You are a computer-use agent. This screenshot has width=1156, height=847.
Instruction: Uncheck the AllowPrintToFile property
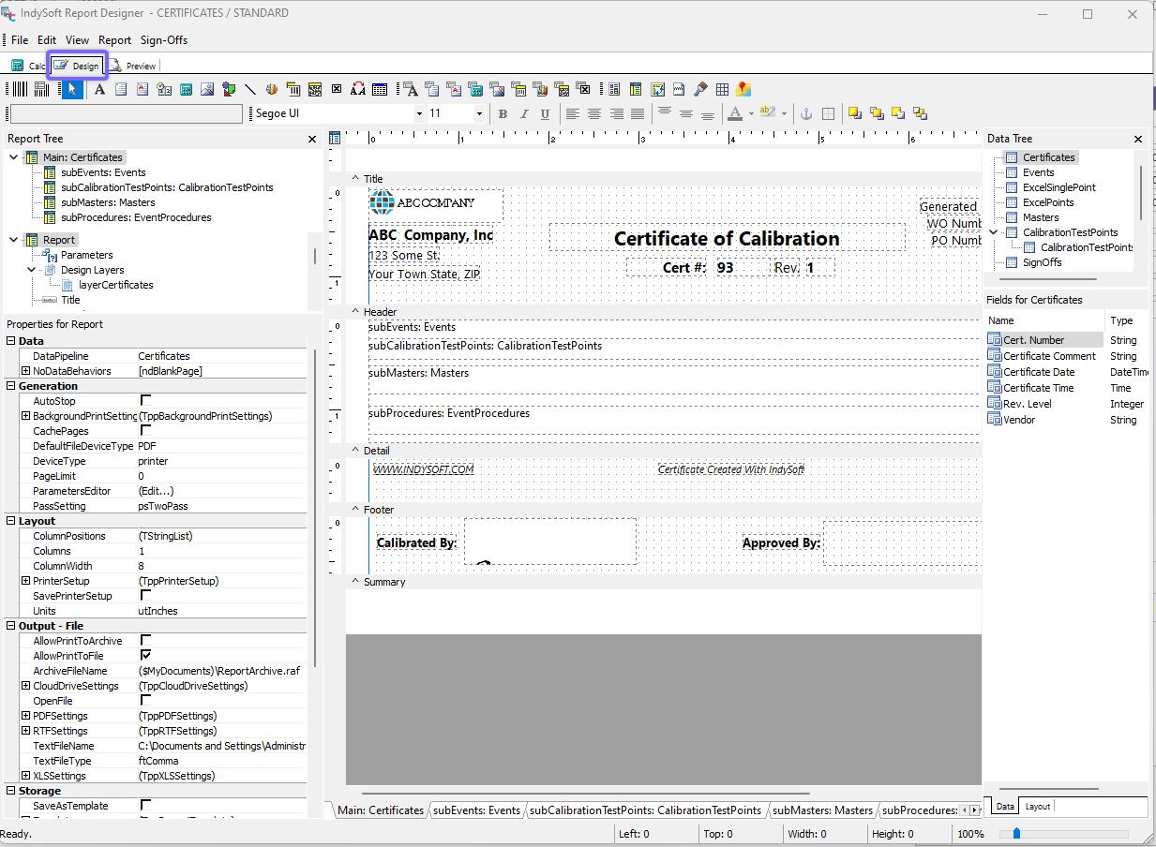pyautogui.click(x=145, y=656)
